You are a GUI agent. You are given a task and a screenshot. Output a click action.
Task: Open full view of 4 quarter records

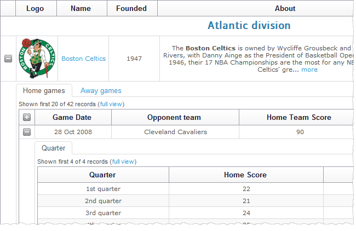pyautogui.click(x=123, y=161)
